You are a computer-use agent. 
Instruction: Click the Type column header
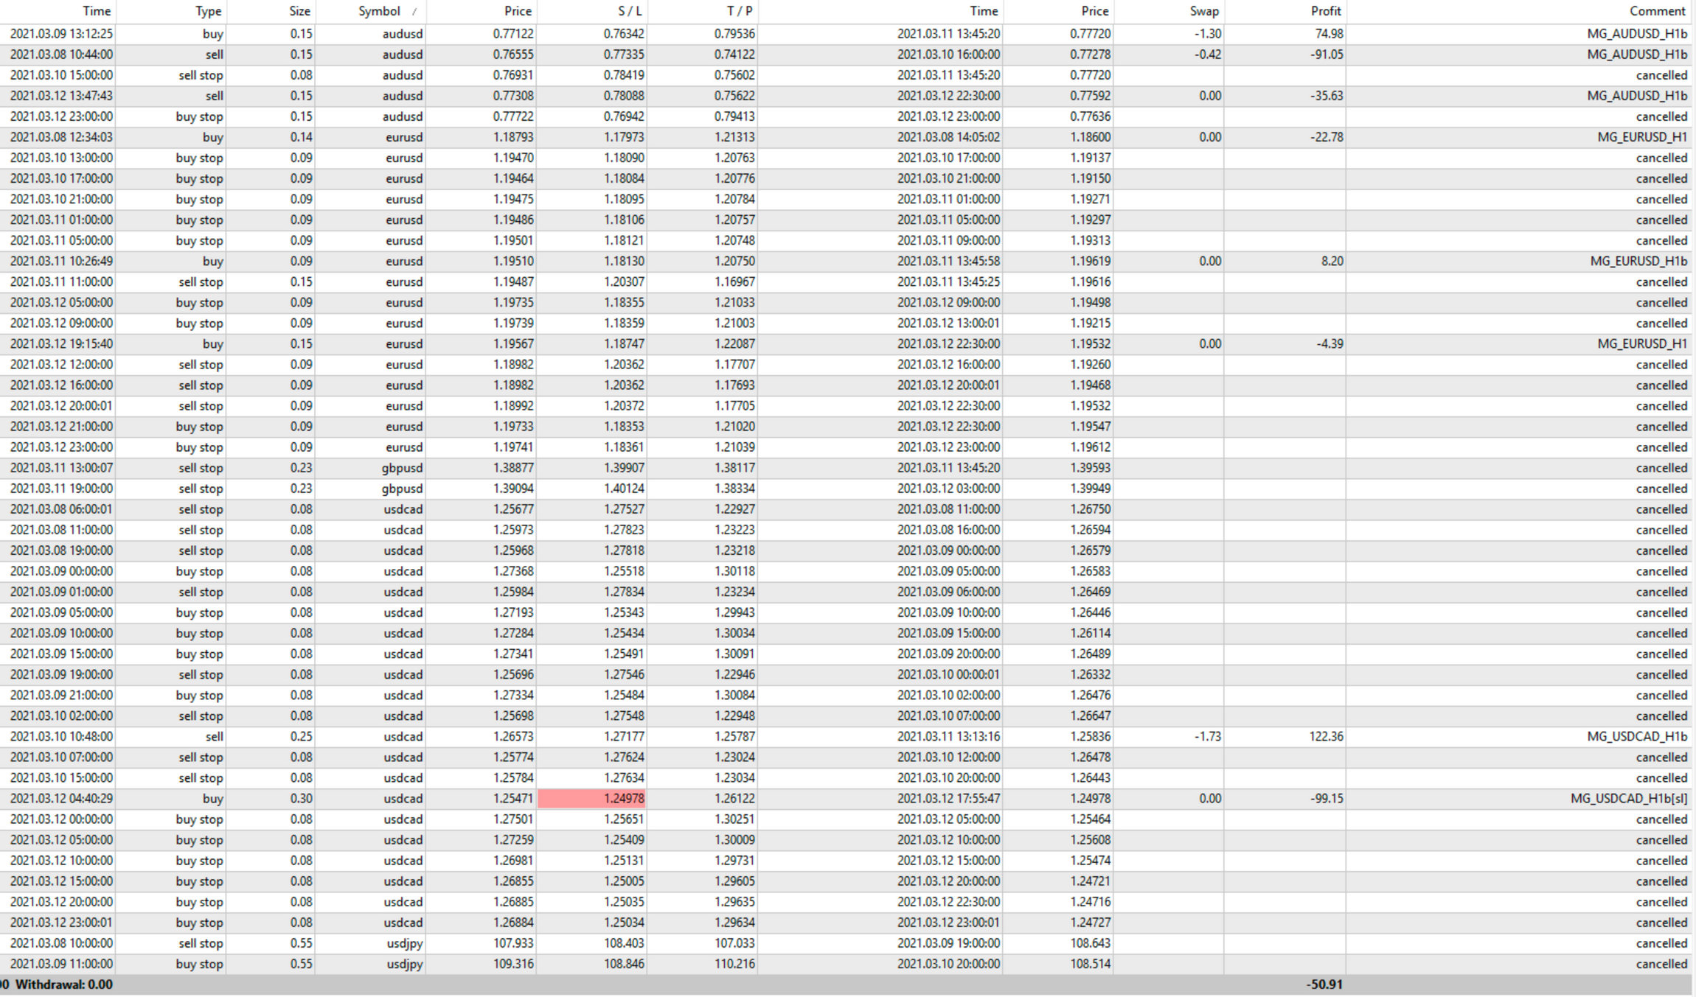coord(208,11)
